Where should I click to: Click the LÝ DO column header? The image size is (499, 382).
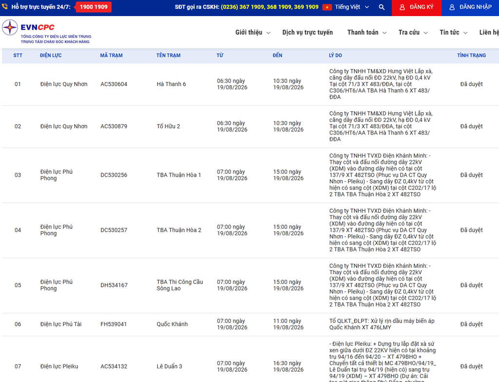[x=335, y=55]
